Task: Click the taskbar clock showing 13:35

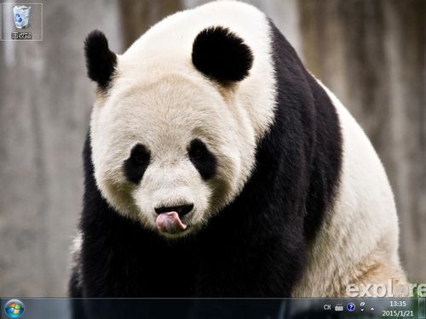Action: [398, 308]
